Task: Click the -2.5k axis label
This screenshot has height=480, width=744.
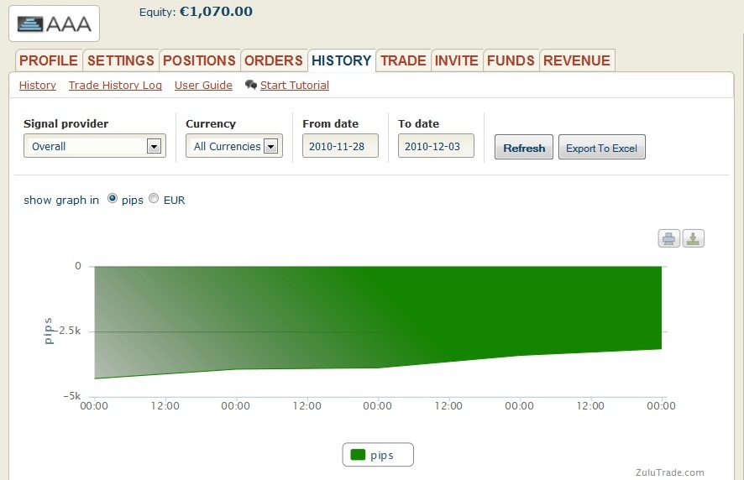Action: [69, 331]
